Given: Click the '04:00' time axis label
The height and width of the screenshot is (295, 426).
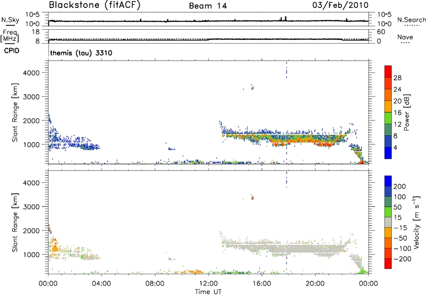Looking at the screenshot, I should [101, 284].
